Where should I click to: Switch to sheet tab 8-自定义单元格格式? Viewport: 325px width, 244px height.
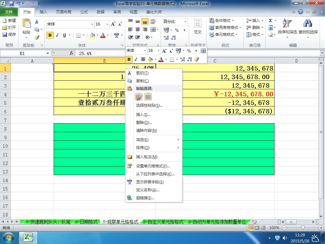point(163,222)
